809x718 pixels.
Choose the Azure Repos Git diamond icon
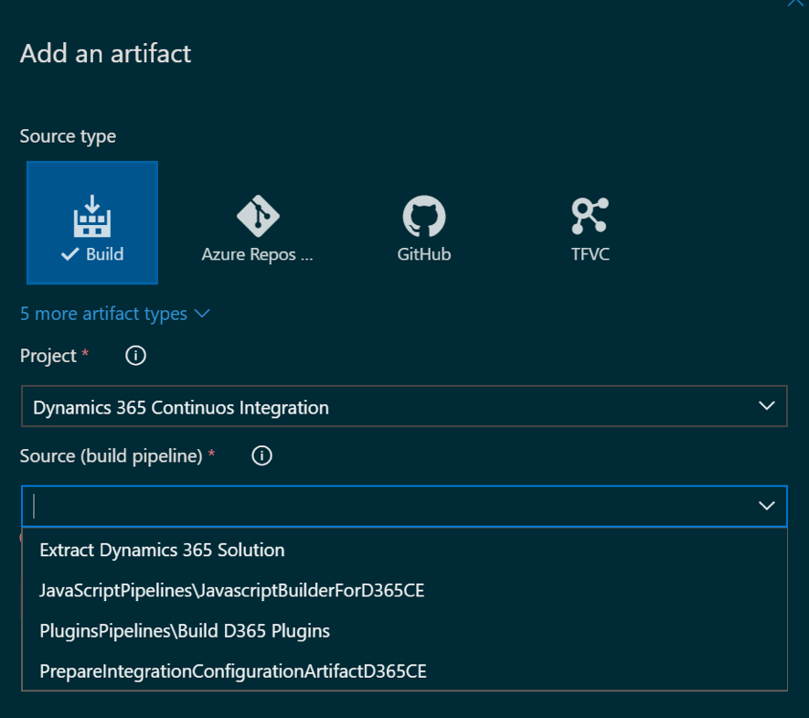coord(258,216)
